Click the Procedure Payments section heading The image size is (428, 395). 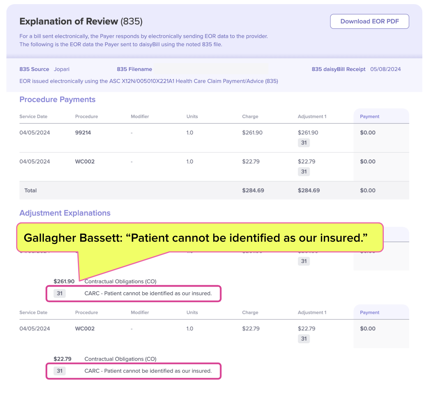click(57, 99)
